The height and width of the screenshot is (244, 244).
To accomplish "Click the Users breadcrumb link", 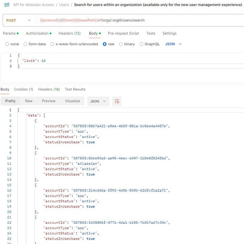I will pos(64,5).
